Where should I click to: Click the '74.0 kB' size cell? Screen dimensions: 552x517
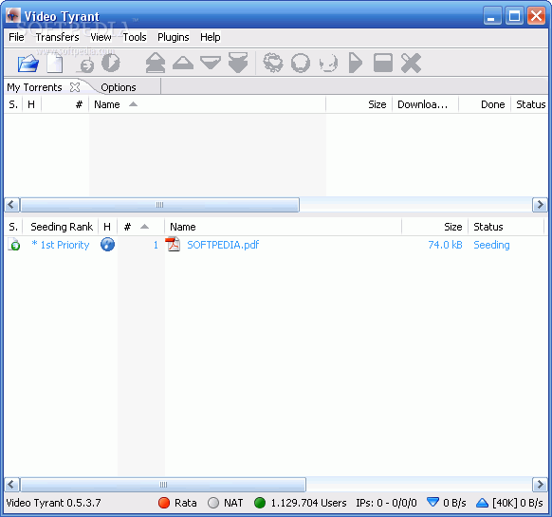click(445, 245)
